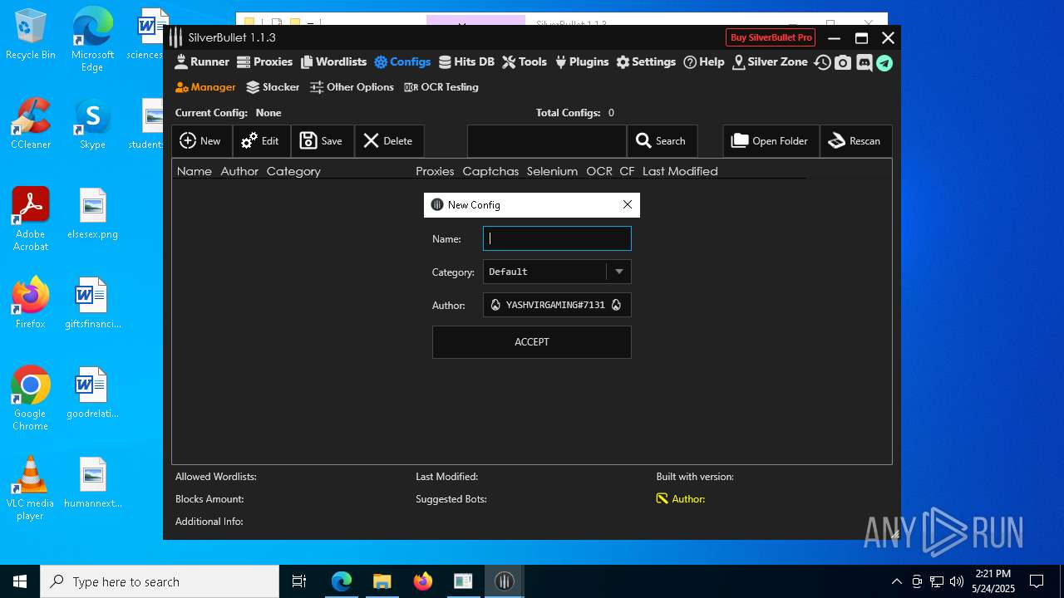Launch CCleaner from desktop
Screen dimensions: 1064x598
click(31, 124)
